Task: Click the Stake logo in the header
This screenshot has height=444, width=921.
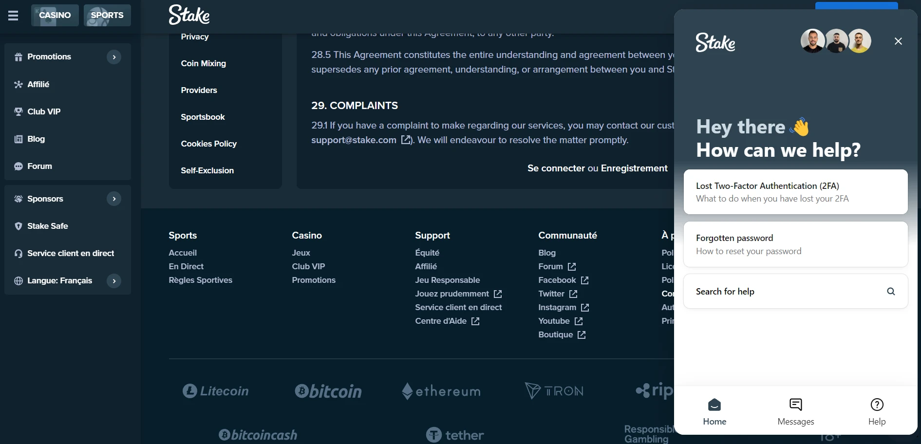Action: click(x=189, y=15)
